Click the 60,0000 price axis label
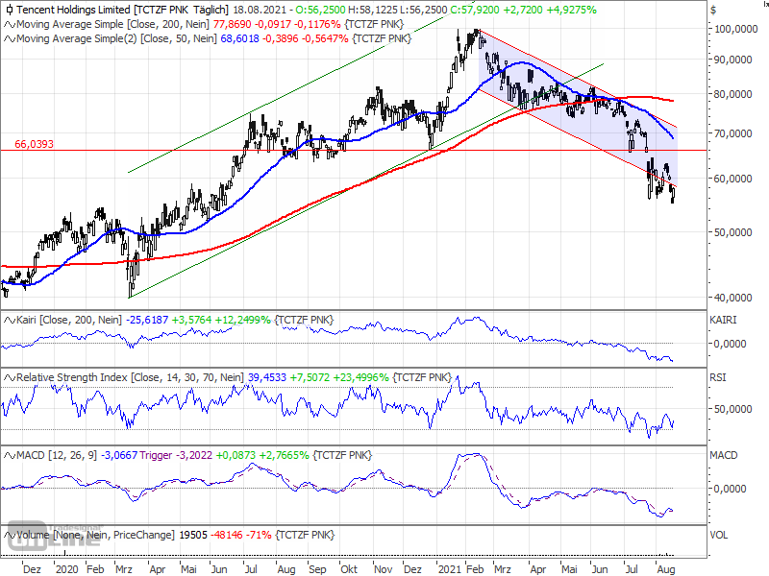The height and width of the screenshot is (576, 769). (x=733, y=179)
